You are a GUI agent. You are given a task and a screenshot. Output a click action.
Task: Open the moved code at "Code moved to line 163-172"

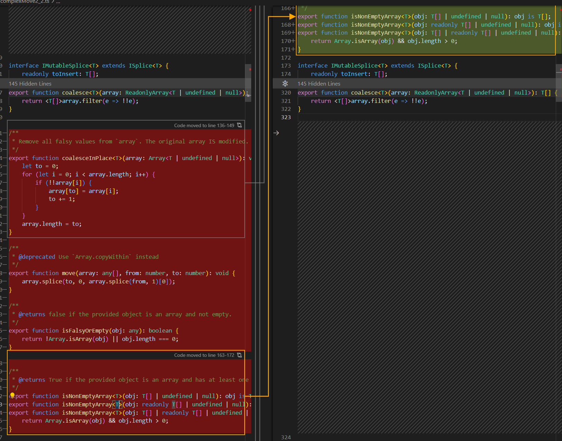204,355
